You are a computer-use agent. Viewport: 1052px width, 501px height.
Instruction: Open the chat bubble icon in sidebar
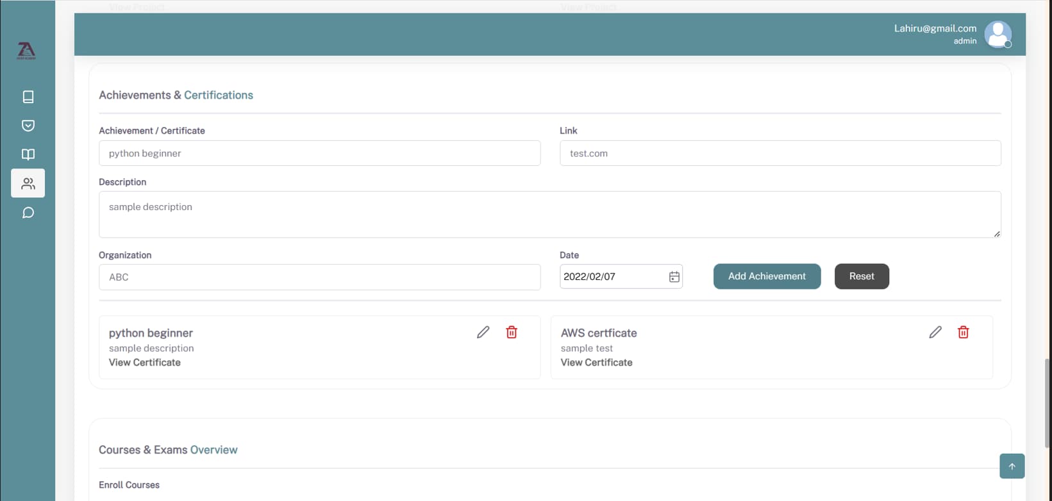[28, 213]
